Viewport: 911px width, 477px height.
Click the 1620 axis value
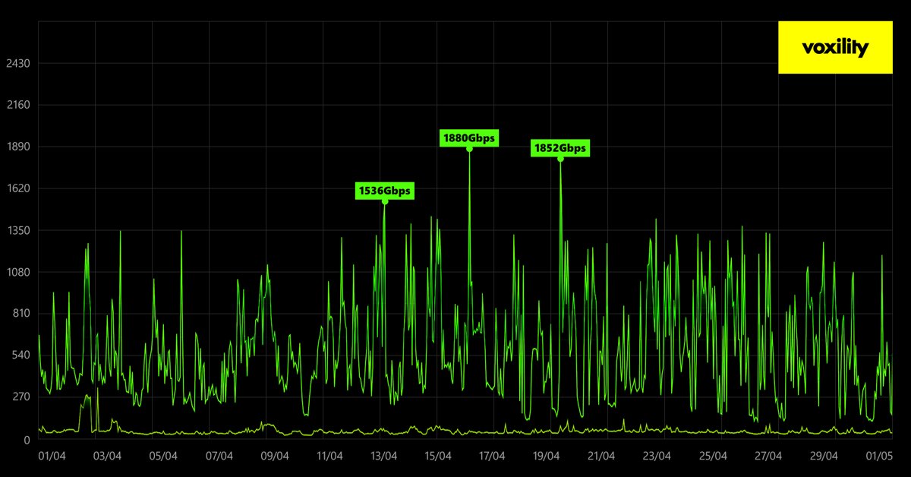pyautogui.click(x=17, y=188)
